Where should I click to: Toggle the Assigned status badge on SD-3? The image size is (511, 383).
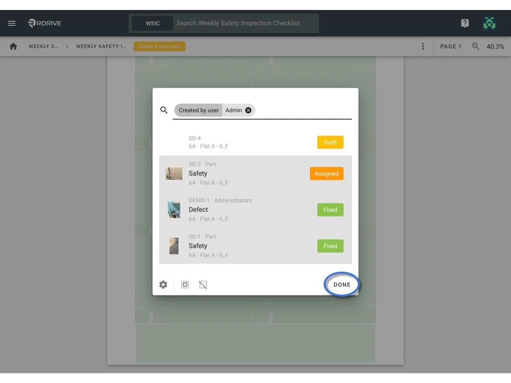(x=326, y=174)
